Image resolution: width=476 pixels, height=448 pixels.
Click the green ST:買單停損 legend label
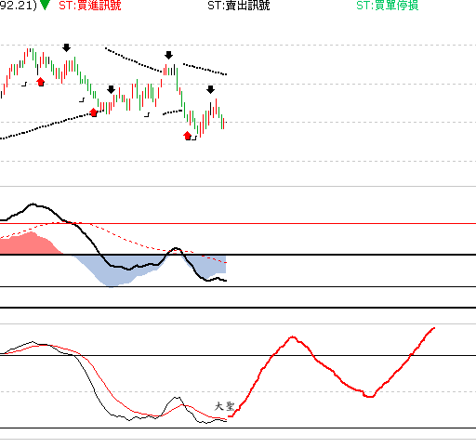click(x=388, y=6)
